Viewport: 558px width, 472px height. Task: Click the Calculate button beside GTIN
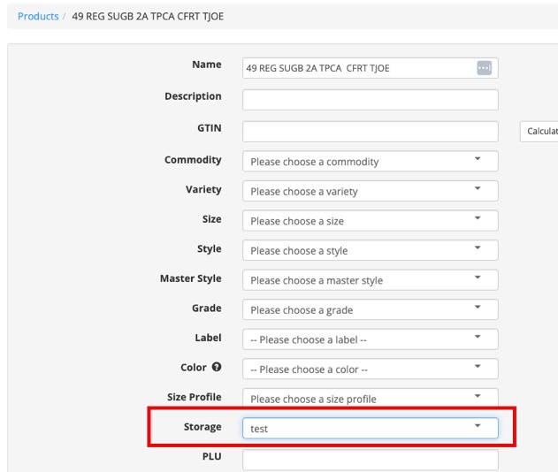[540, 132]
